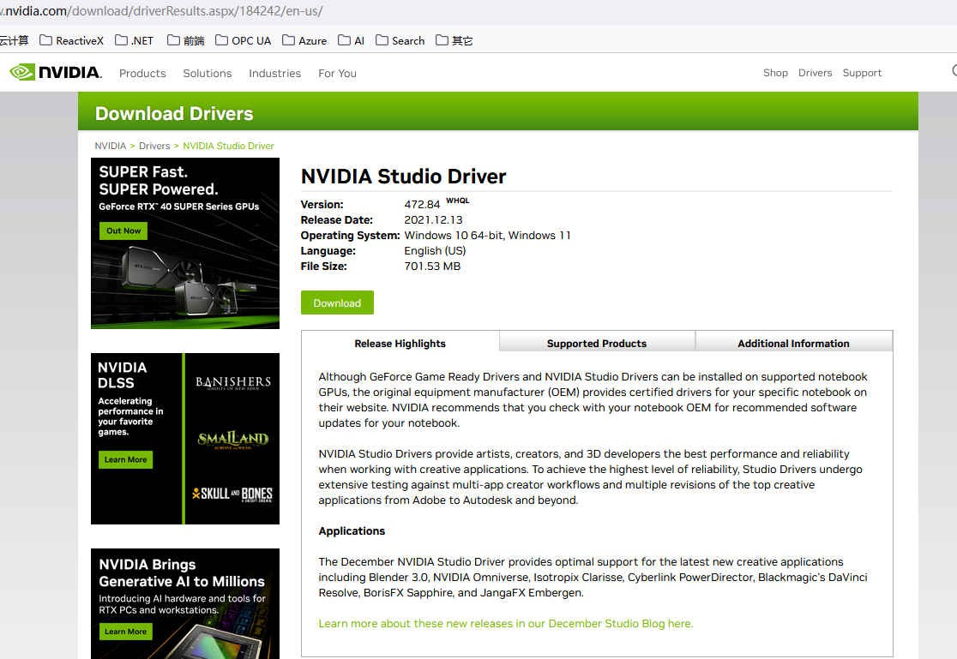
Task: Click the NVIDIA breadcrumb link
Action: coord(110,146)
